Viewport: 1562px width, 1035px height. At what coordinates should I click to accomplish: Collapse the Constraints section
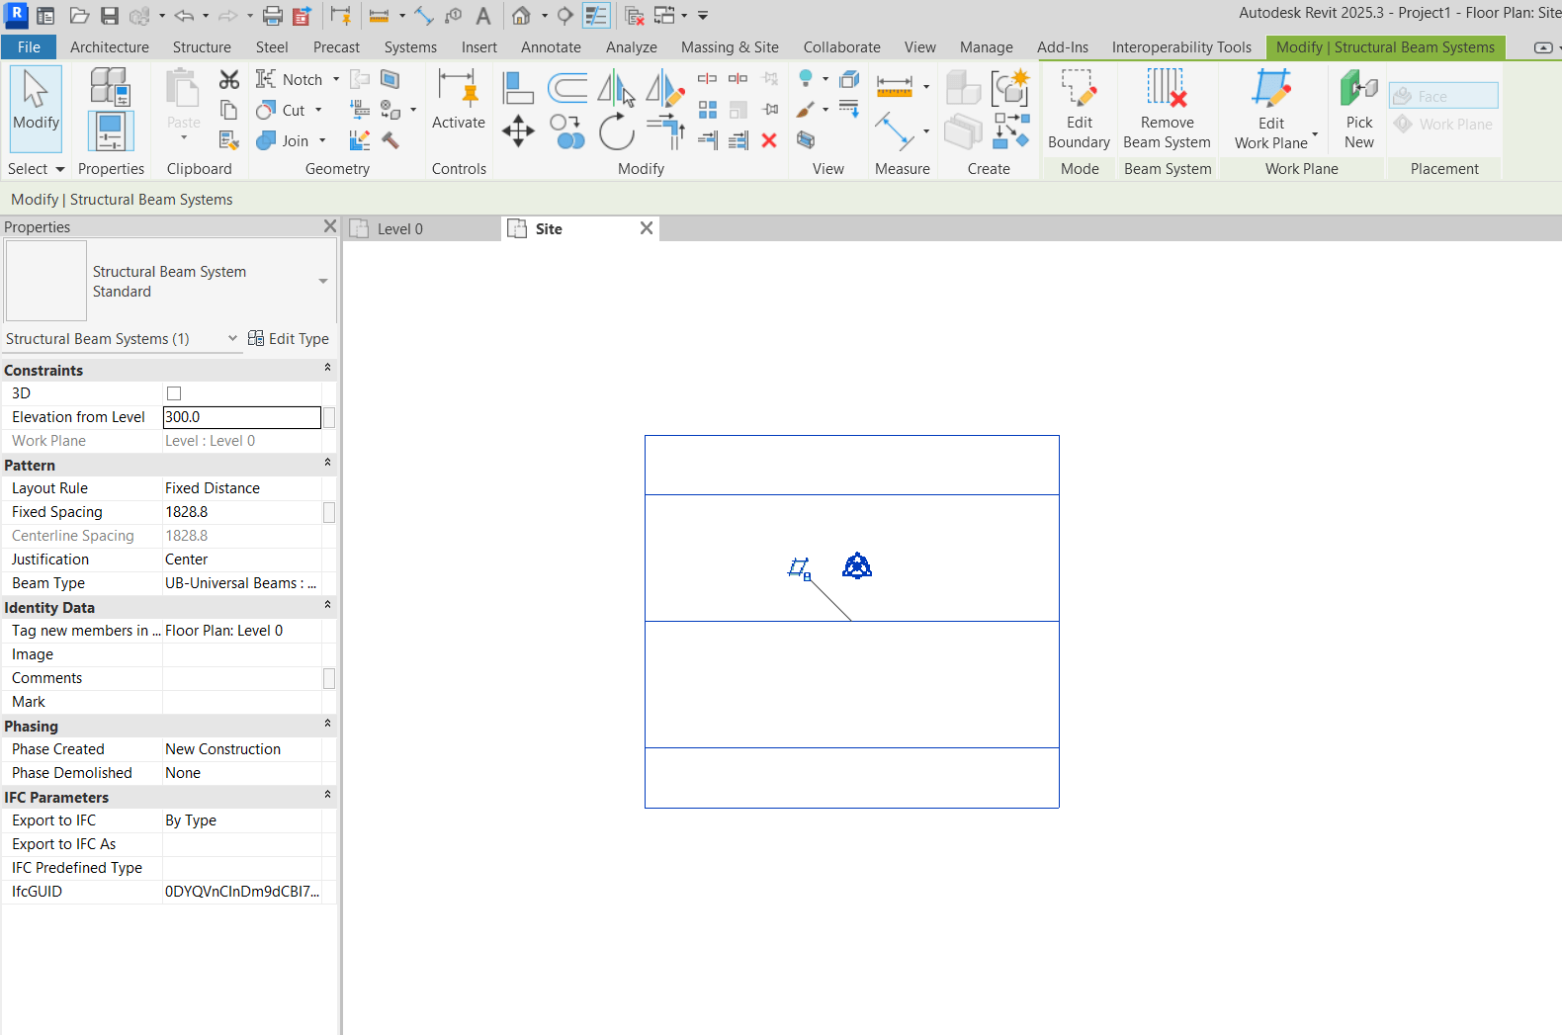pyautogui.click(x=327, y=368)
